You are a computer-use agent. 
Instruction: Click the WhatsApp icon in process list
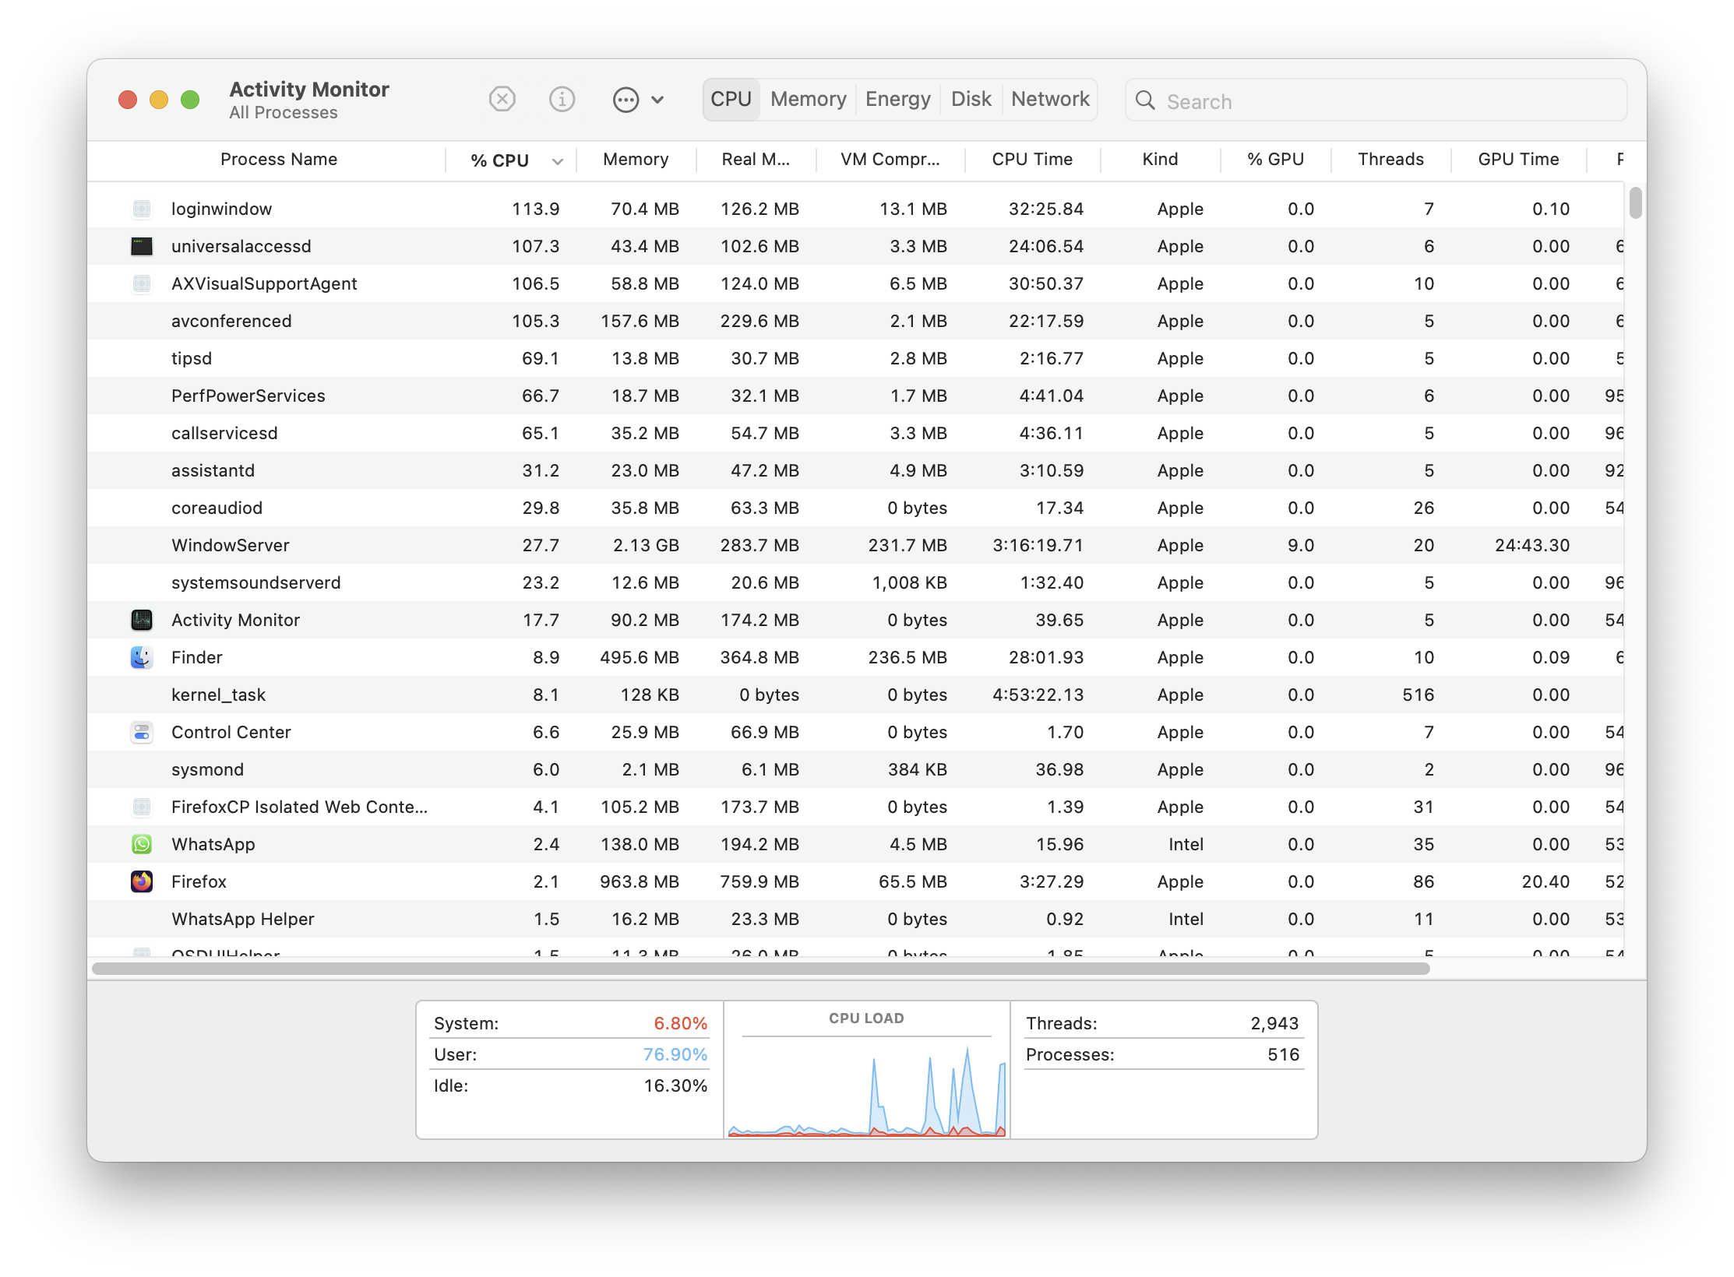tap(142, 844)
